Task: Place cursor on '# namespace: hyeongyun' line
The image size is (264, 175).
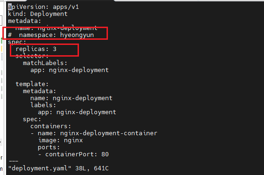Action: click(x=51, y=35)
